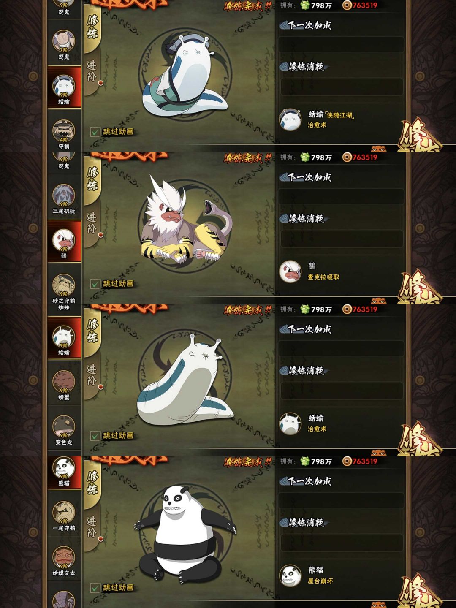
Task: Toggle 跳过动画 checkbox under the 鵺 beast
Action: coord(95,284)
